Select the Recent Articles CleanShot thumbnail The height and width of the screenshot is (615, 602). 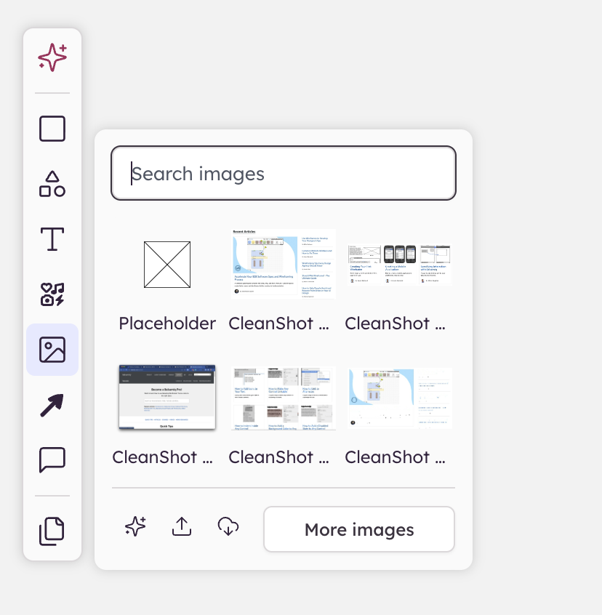(x=284, y=263)
